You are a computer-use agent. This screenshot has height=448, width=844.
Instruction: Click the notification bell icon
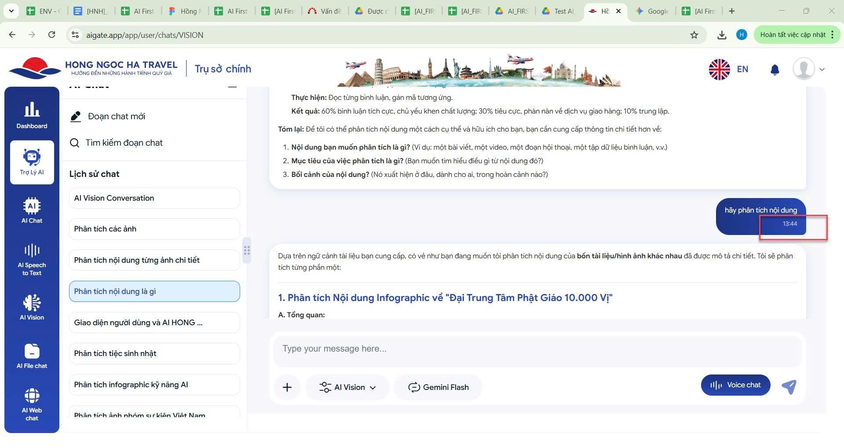tap(775, 70)
